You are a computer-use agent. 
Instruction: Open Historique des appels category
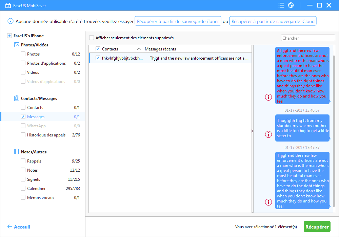tap(46, 135)
